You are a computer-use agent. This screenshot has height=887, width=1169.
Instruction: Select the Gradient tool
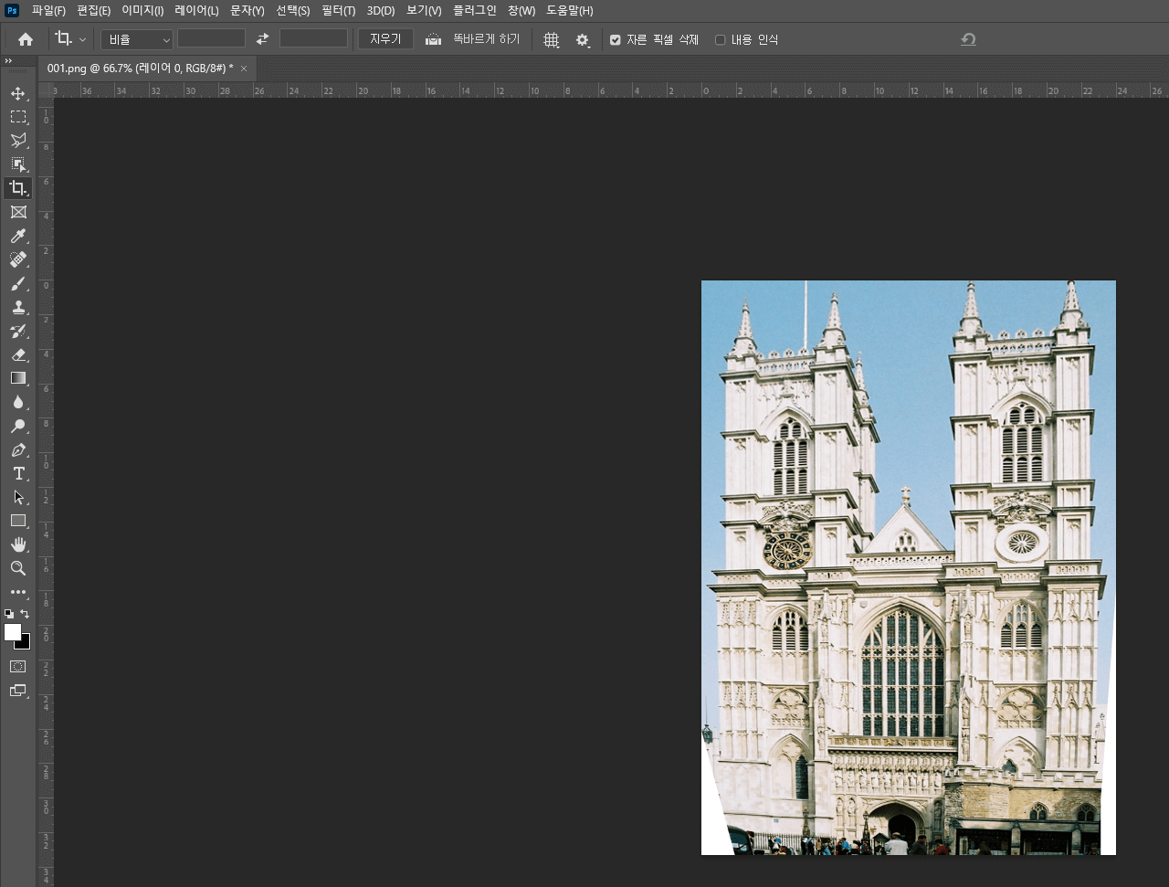pyautogui.click(x=18, y=378)
